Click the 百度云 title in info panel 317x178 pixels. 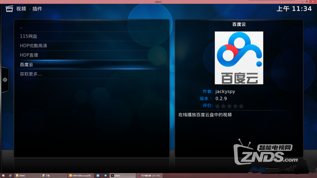pos(239,24)
